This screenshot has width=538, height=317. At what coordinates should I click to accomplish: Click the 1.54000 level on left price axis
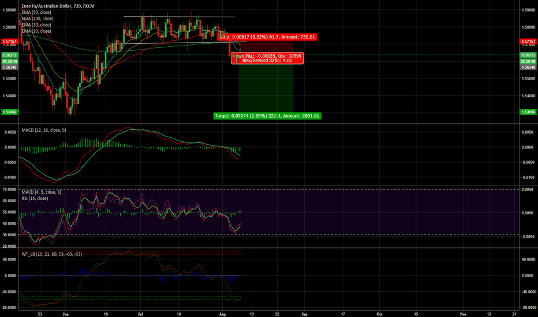10,96
